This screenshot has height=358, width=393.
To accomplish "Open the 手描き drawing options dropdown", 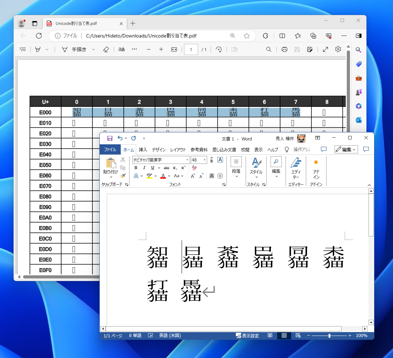I will (x=93, y=49).
